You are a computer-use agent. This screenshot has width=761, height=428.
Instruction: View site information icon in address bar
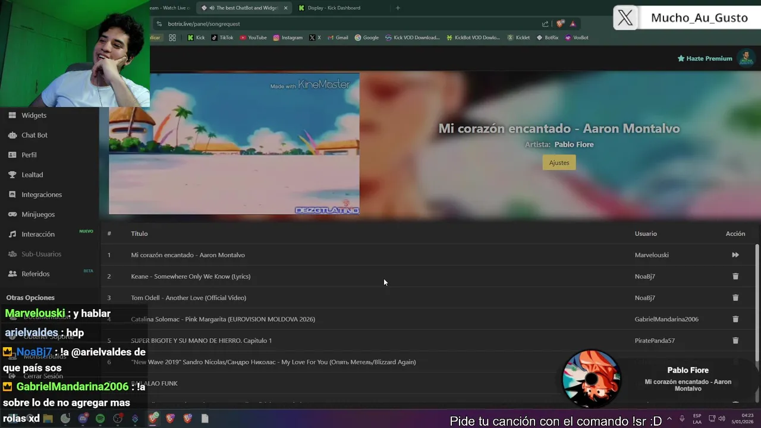pyautogui.click(x=158, y=24)
